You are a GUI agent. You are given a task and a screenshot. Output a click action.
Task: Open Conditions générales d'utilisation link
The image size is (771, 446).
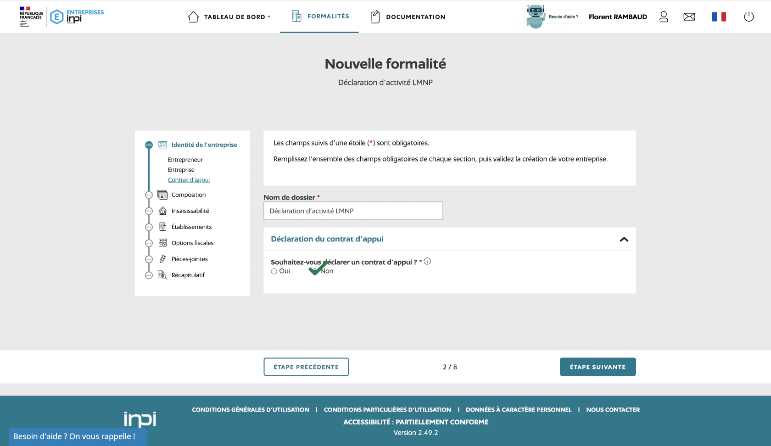[x=251, y=410]
